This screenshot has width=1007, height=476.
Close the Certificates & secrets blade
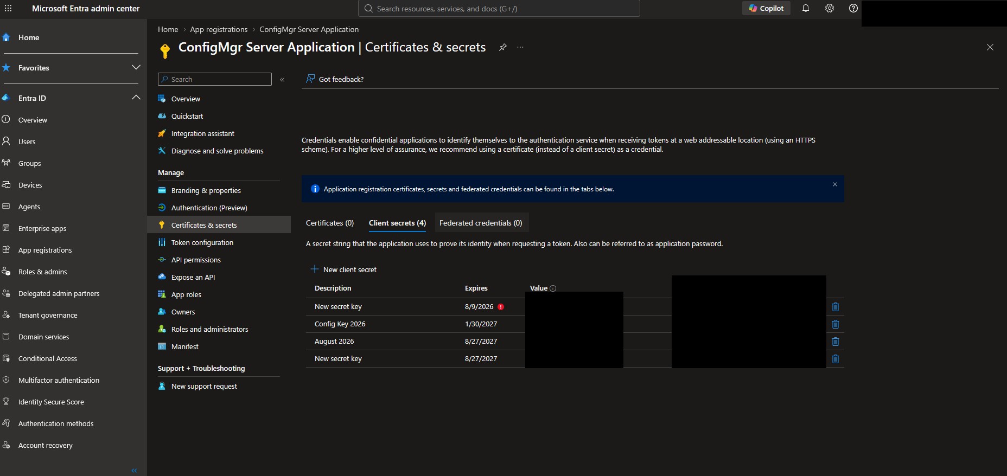coord(990,47)
